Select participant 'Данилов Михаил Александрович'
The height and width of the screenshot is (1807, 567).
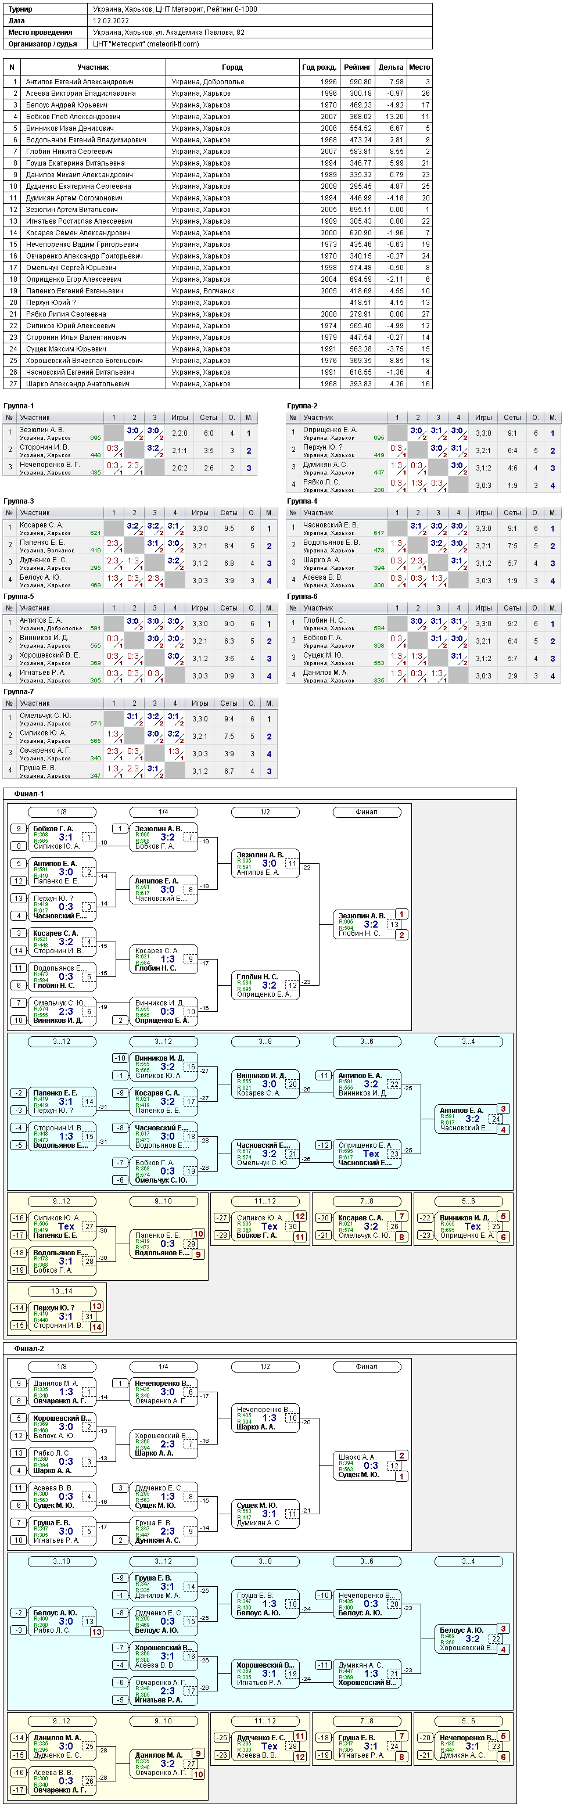78,175
